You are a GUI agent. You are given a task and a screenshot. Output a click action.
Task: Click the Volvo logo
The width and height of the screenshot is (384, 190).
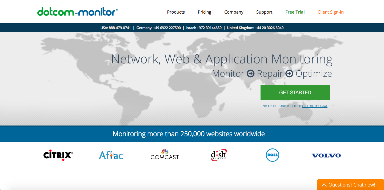[x=326, y=155]
